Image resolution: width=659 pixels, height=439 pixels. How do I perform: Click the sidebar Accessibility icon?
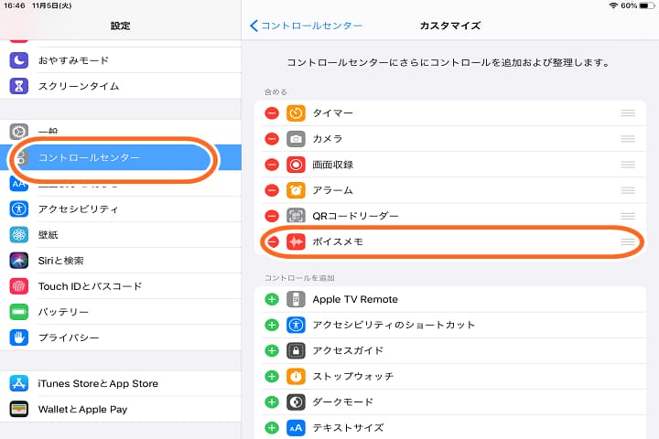point(19,209)
